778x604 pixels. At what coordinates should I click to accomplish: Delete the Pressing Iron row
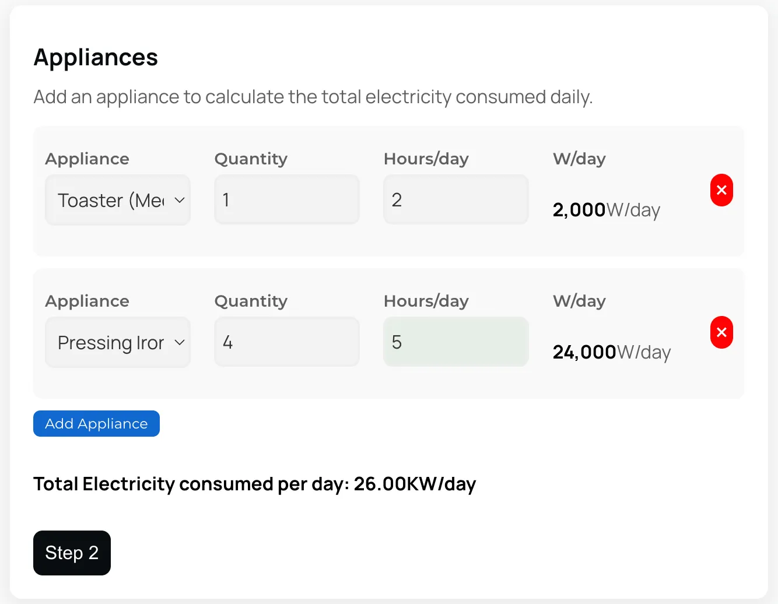(x=721, y=332)
